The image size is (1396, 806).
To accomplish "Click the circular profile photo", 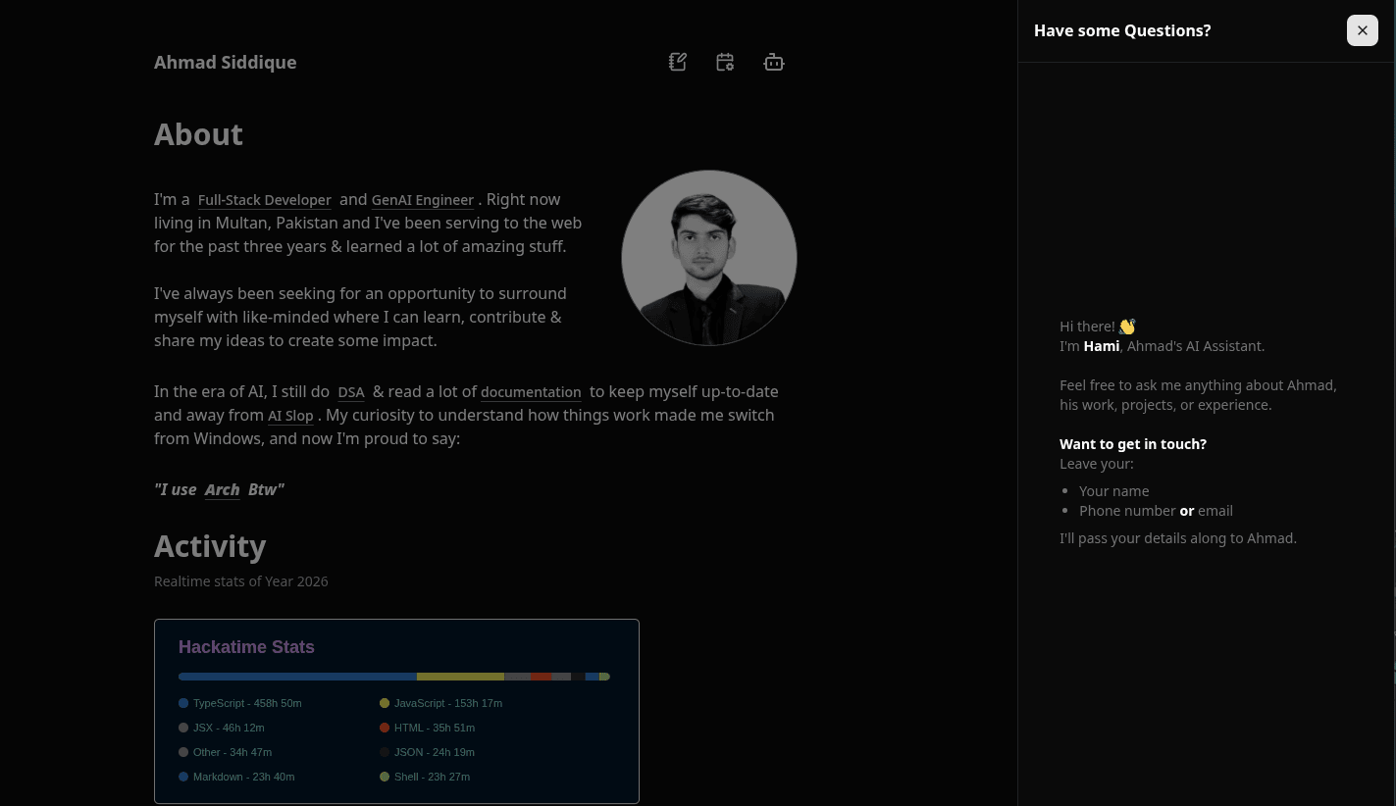I will point(709,258).
